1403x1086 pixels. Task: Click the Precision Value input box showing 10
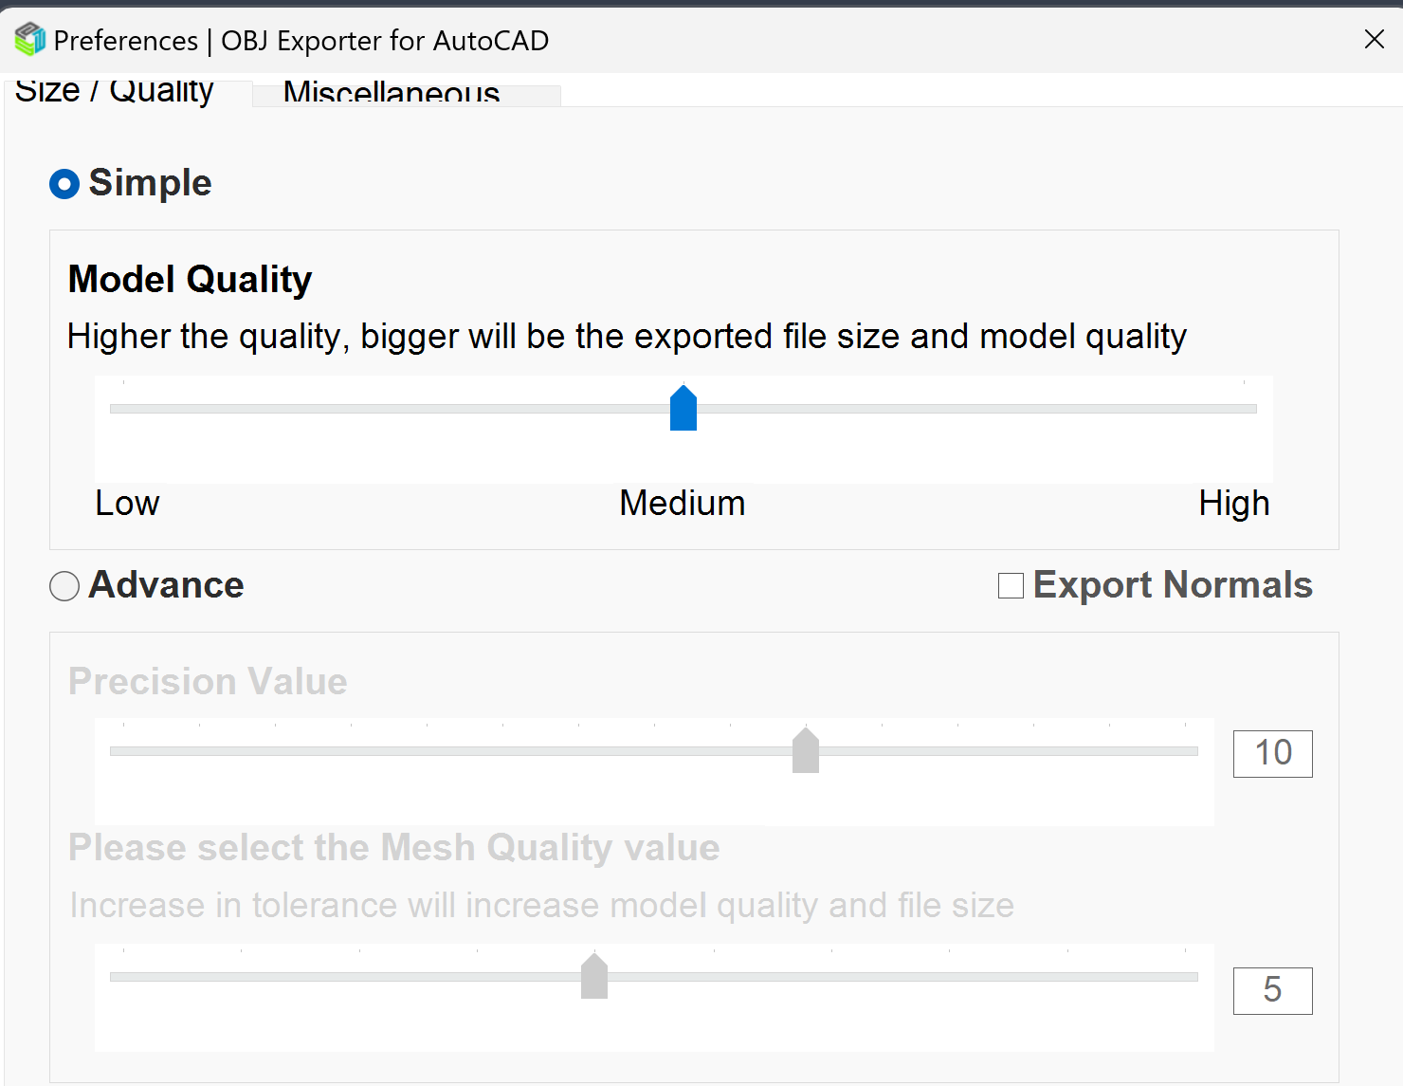pyautogui.click(x=1272, y=754)
